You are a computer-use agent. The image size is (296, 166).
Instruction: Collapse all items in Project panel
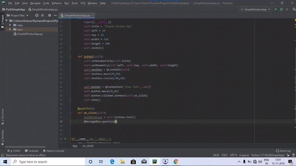43,15
